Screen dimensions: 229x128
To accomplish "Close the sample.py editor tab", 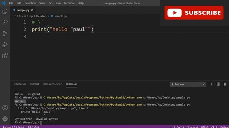I will pos(32,10).
